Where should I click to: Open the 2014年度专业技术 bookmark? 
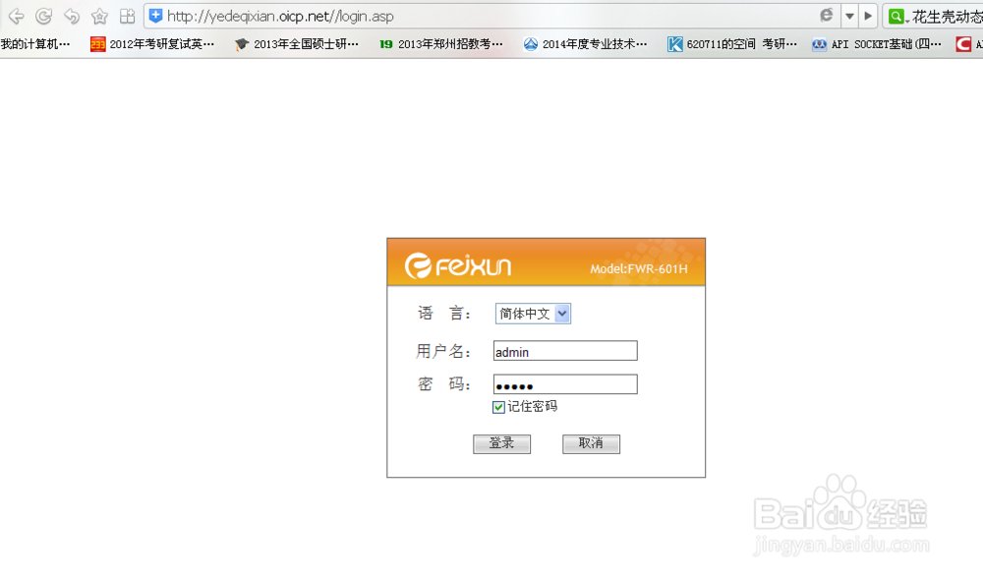(x=585, y=44)
